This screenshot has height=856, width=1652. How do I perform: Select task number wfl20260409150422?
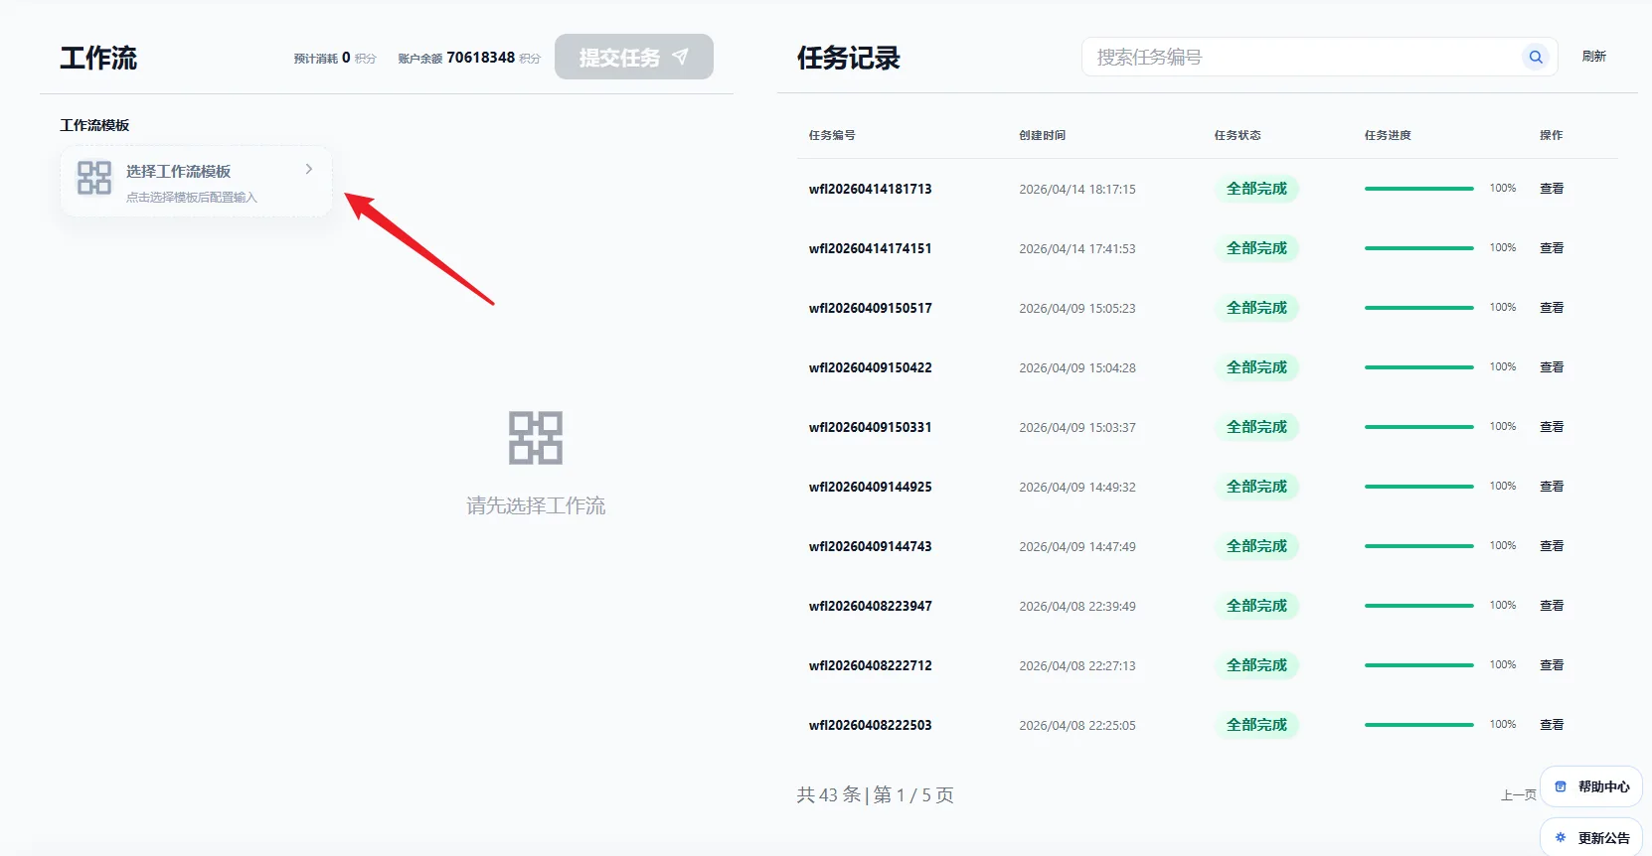[x=870, y=367]
